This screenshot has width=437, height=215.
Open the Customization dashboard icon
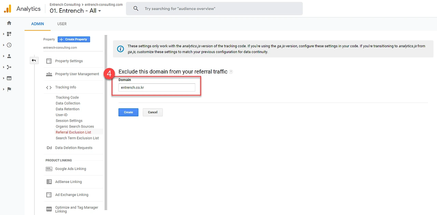(9, 34)
